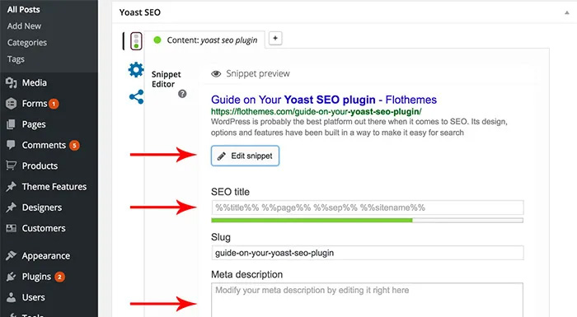This screenshot has height=317, width=577.
Task: Go to Categories under Posts
Action: coord(27,43)
